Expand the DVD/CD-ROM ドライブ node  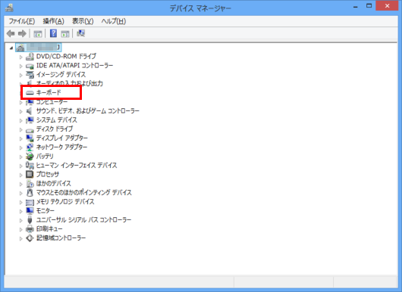21,57
